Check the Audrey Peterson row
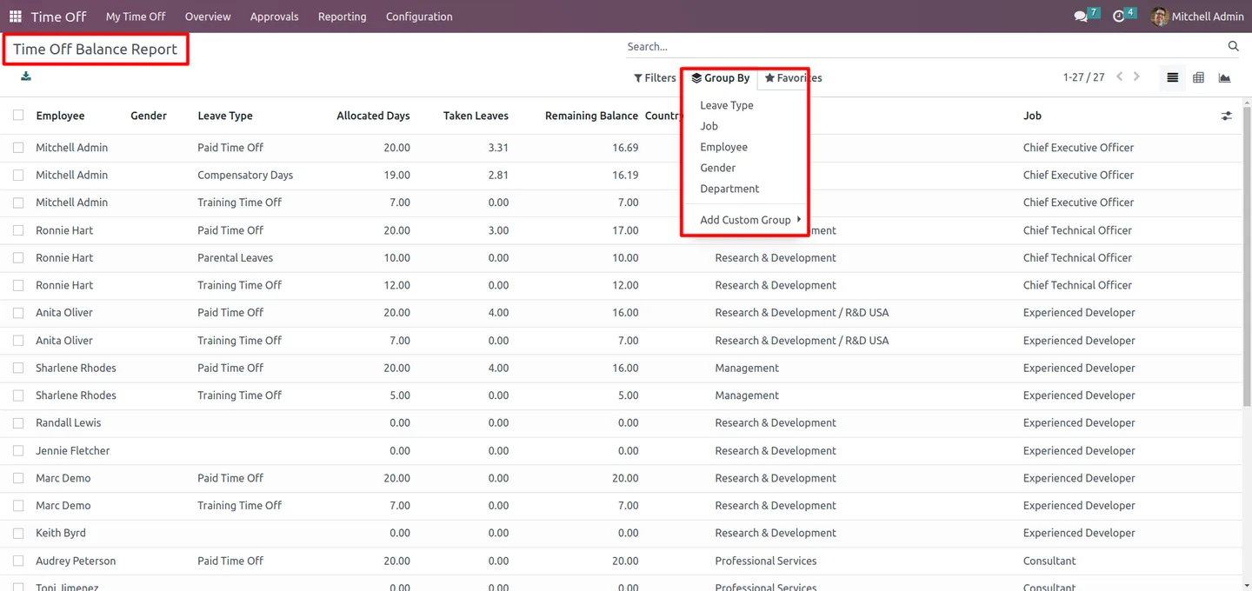The height and width of the screenshot is (591, 1252). [x=18, y=561]
